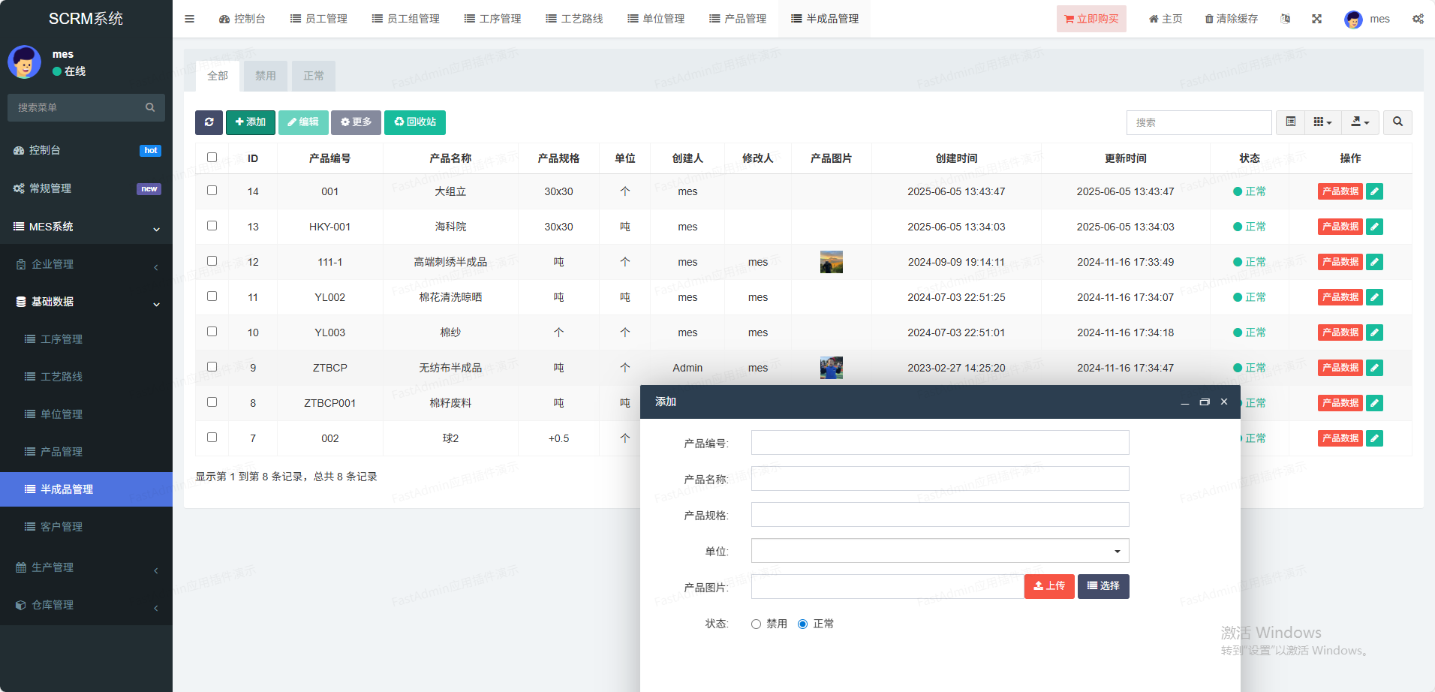The image size is (1435, 692).
Task: Click the fullscreen icon in top bar
Action: coord(1316,19)
